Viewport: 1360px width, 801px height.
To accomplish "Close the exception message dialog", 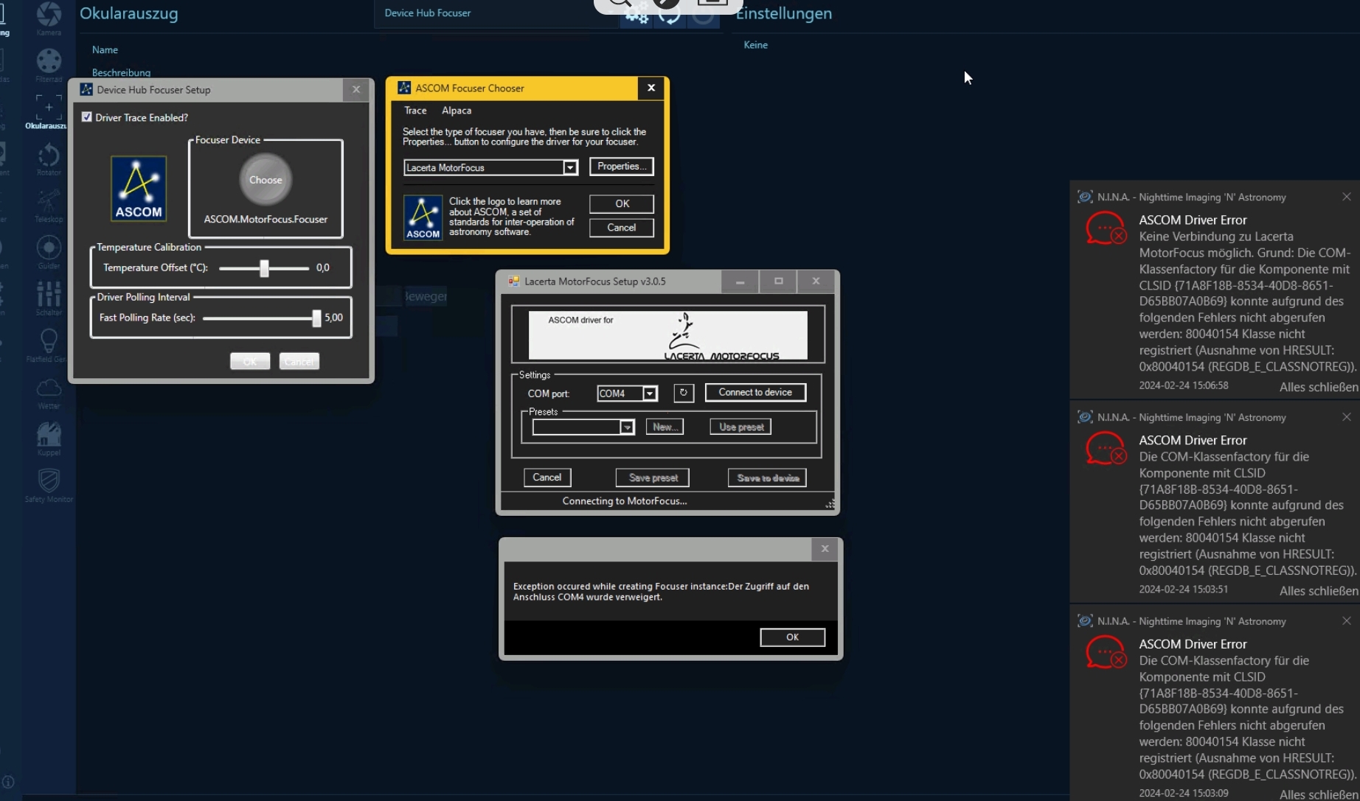I will click(x=825, y=549).
